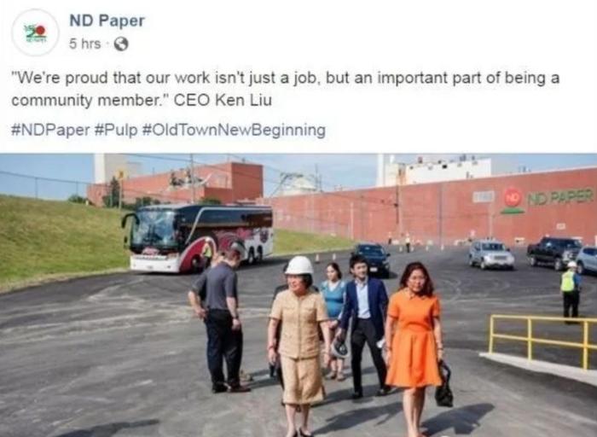This screenshot has width=597, height=437.
Task: Open the ND Paper page name link
Action: click(107, 21)
